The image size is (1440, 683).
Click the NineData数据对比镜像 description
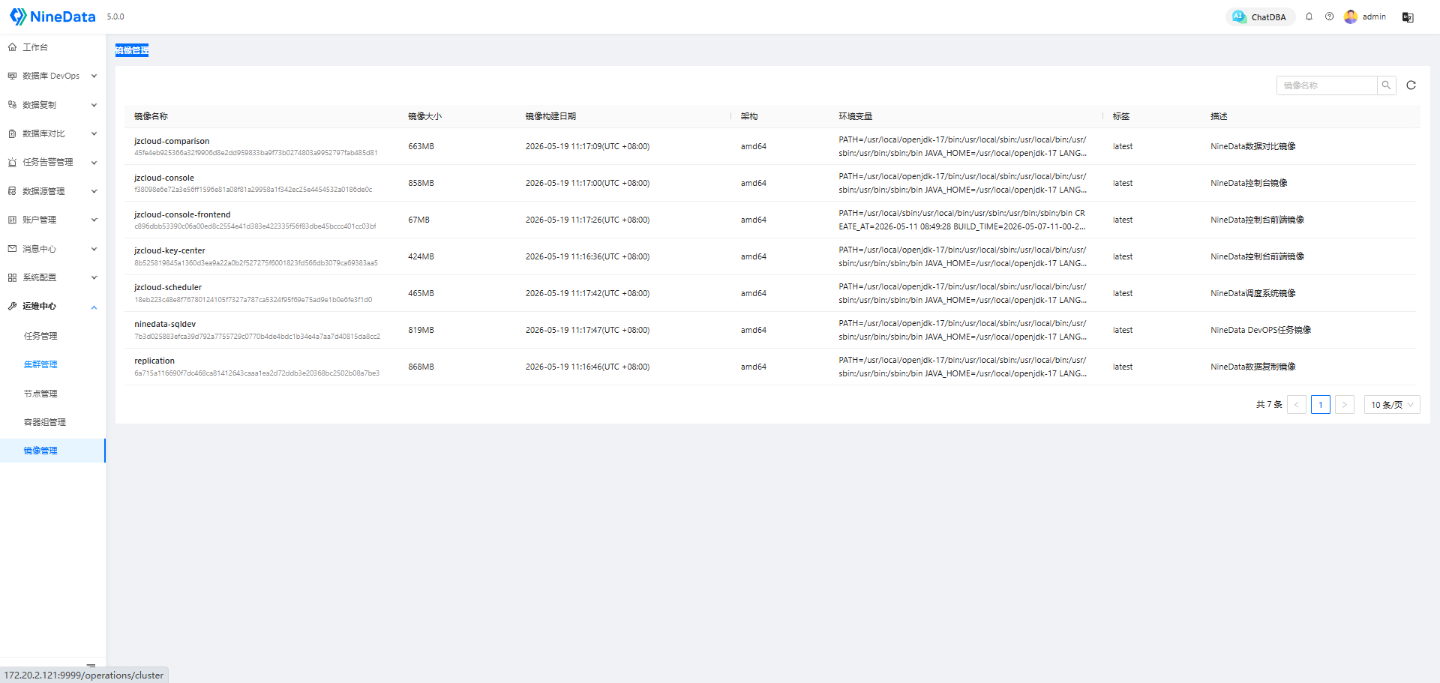[x=1253, y=146]
